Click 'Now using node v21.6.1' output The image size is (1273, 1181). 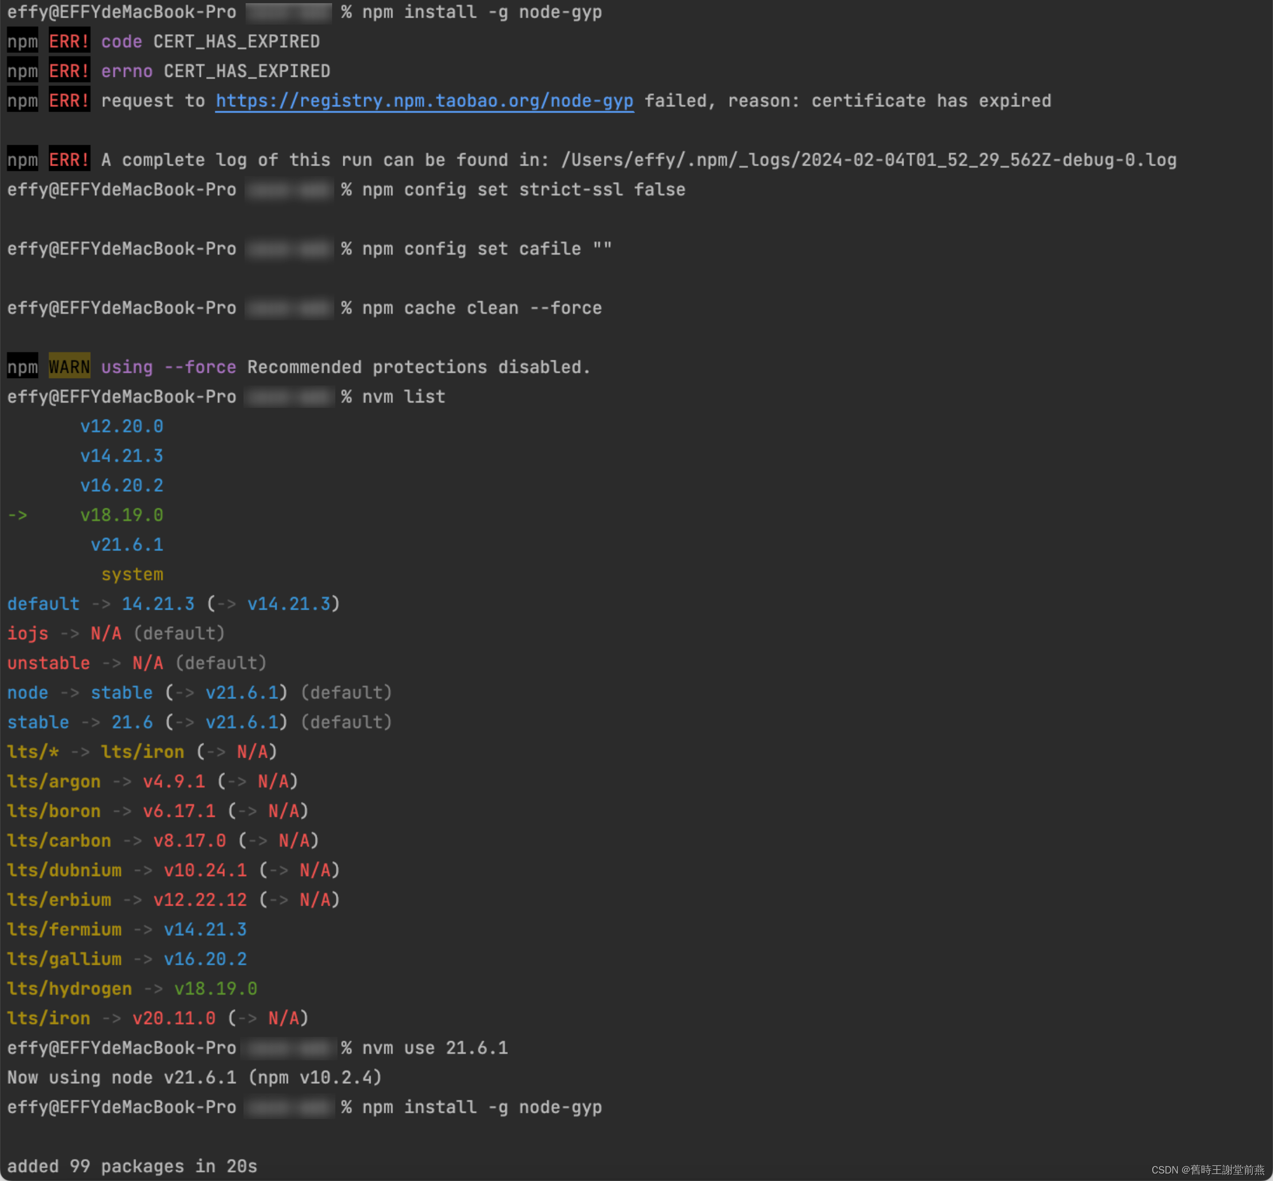point(194,1077)
